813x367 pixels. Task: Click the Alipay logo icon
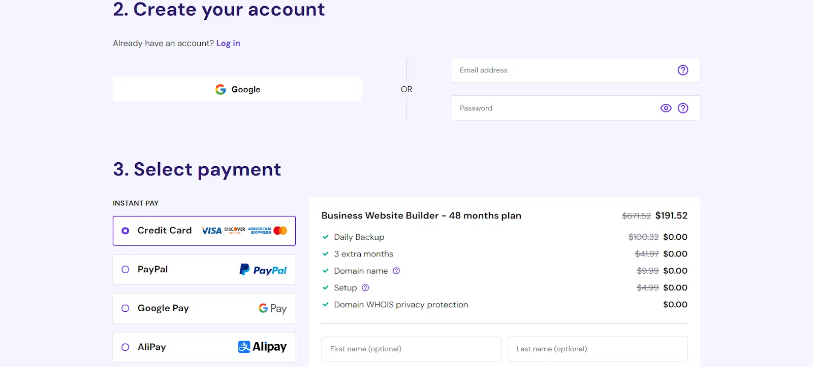[263, 347]
